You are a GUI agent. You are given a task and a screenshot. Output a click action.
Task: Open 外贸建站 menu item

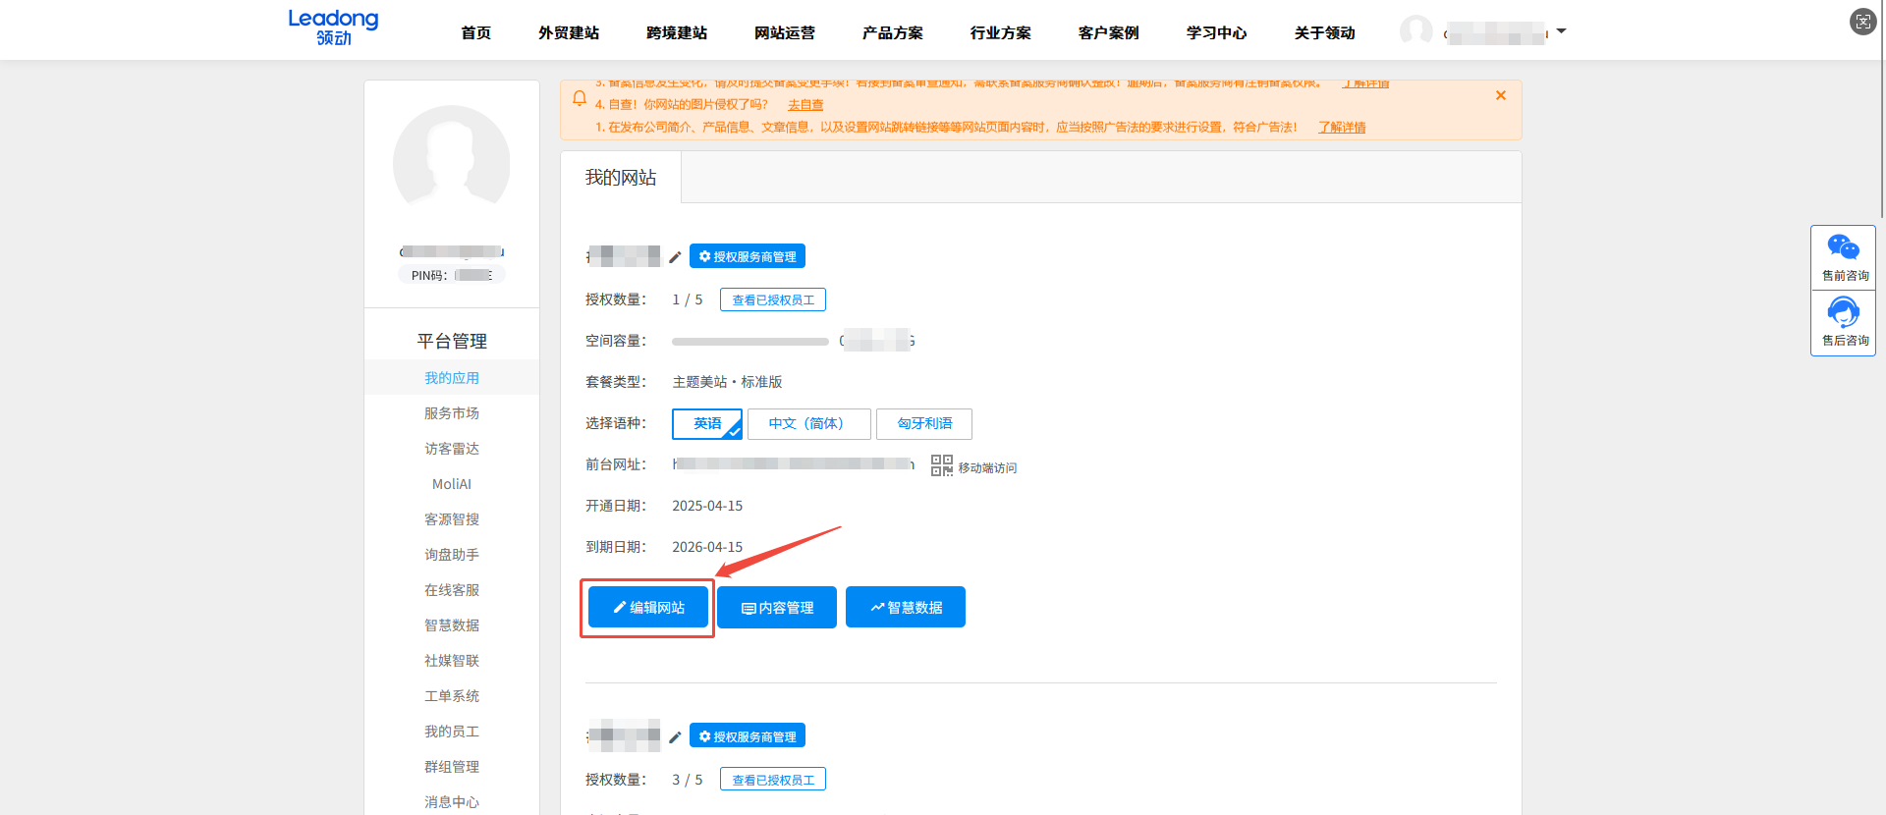click(569, 32)
